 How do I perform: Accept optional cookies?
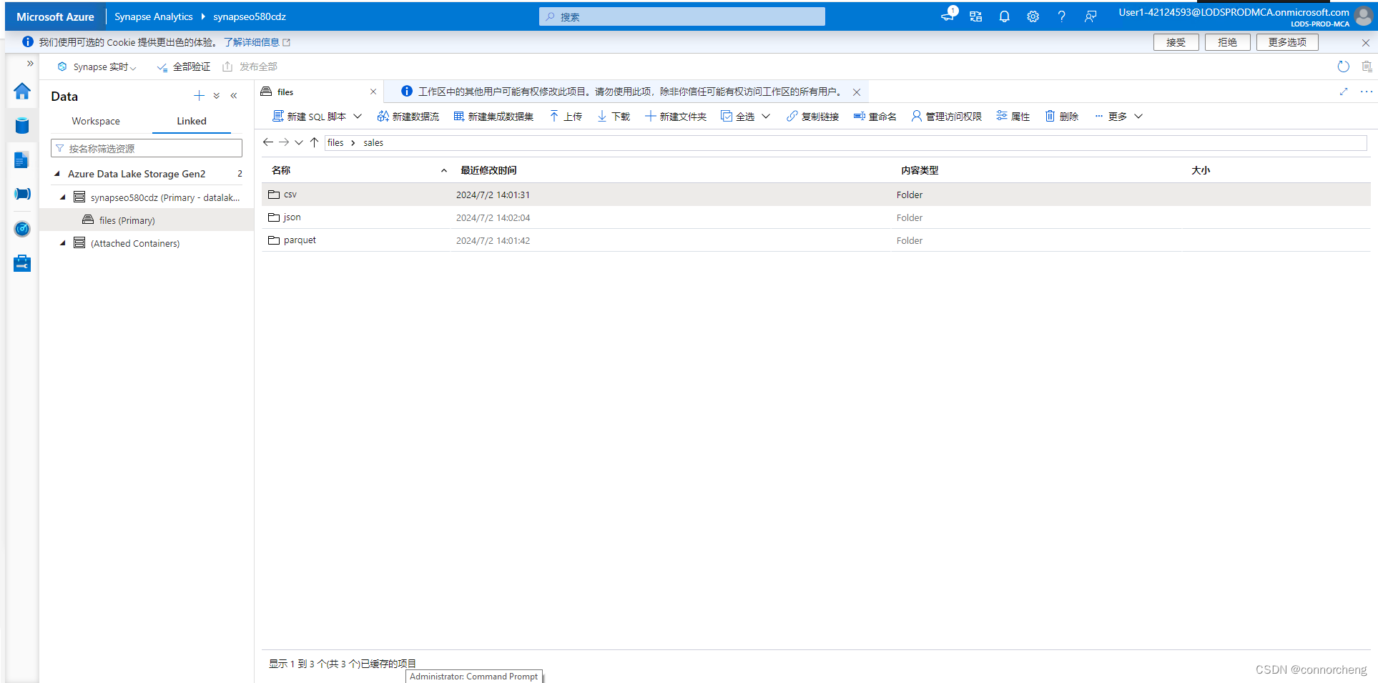[1176, 42]
